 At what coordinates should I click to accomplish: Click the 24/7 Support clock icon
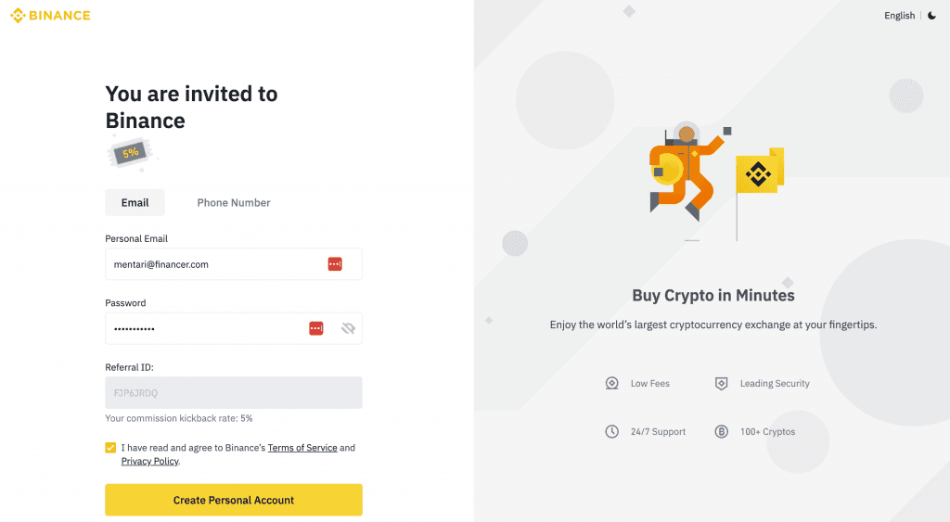[611, 431]
